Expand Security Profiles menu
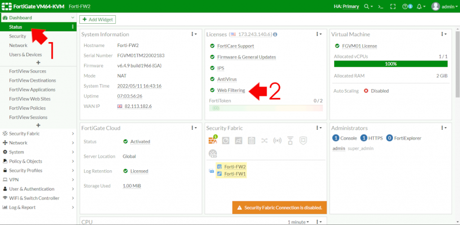The image size is (460, 225). point(38,170)
